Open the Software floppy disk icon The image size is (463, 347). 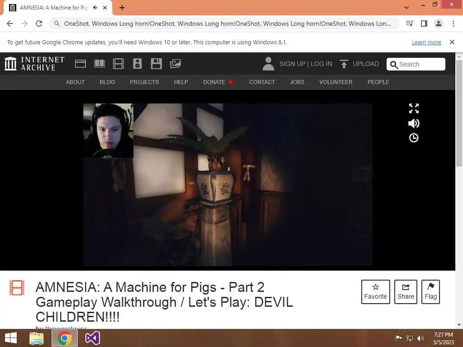click(x=156, y=64)
